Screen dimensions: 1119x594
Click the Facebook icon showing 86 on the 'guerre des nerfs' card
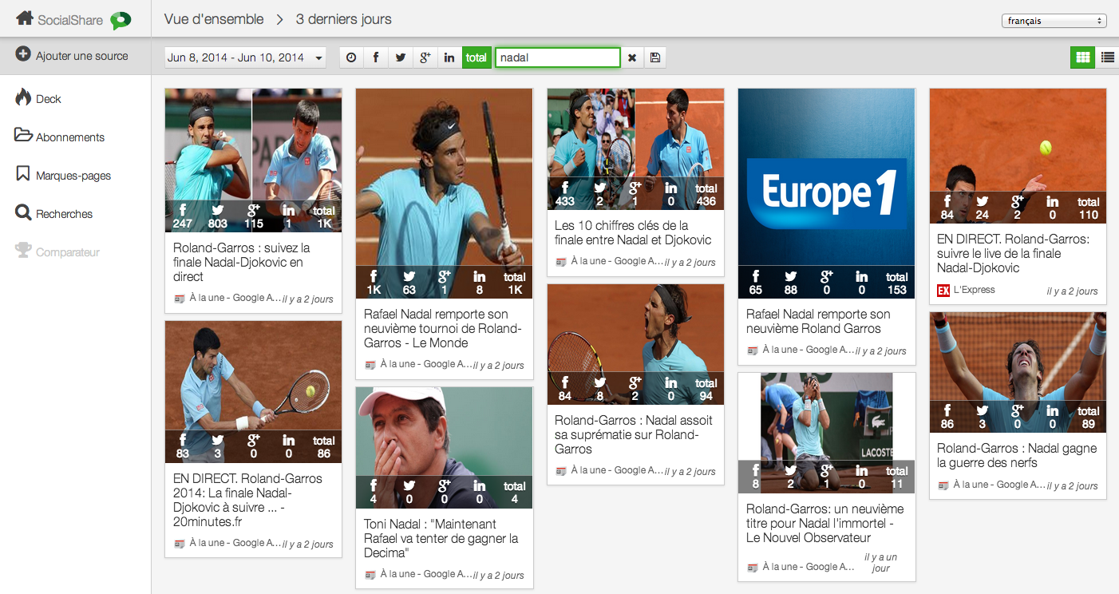point(947,411)
